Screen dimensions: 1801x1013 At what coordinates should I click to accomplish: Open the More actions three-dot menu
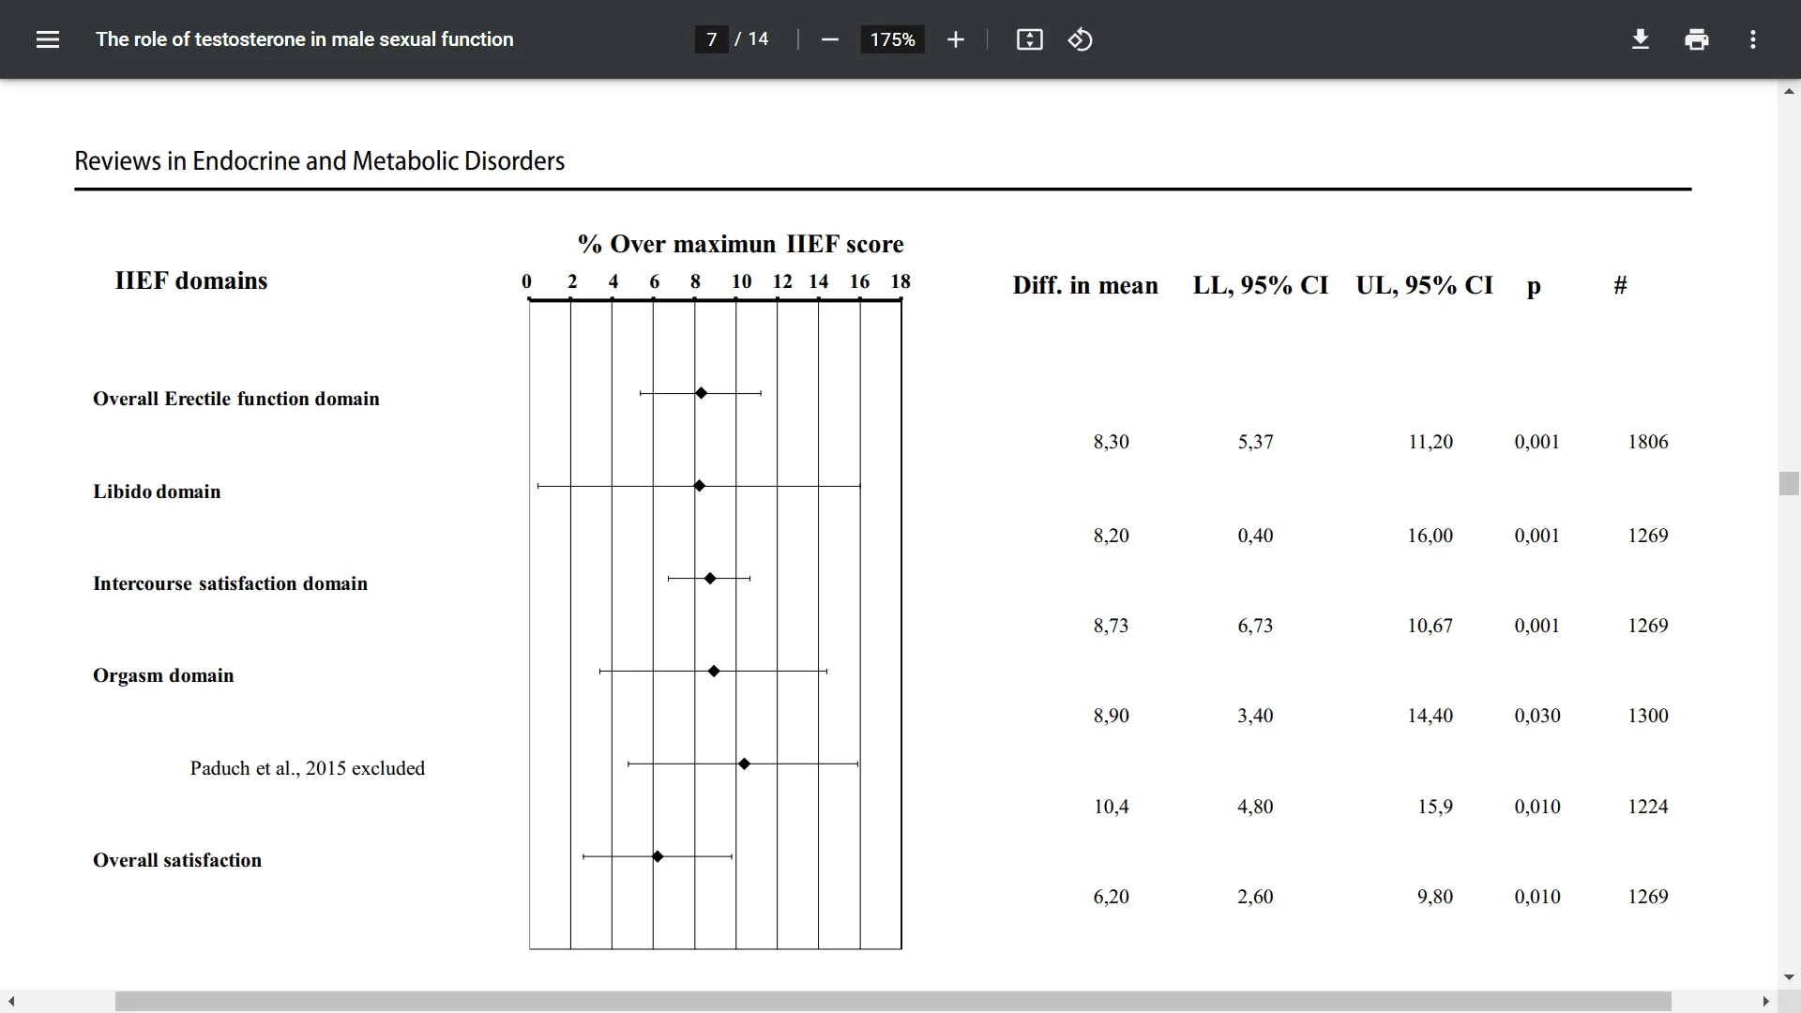[x=1752, y=39]
